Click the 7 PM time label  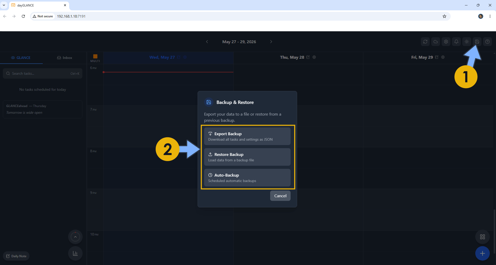pyautogui.click(x=93, y=110)
